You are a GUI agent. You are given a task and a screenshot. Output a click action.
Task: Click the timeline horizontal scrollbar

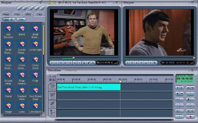click(114, 120)
